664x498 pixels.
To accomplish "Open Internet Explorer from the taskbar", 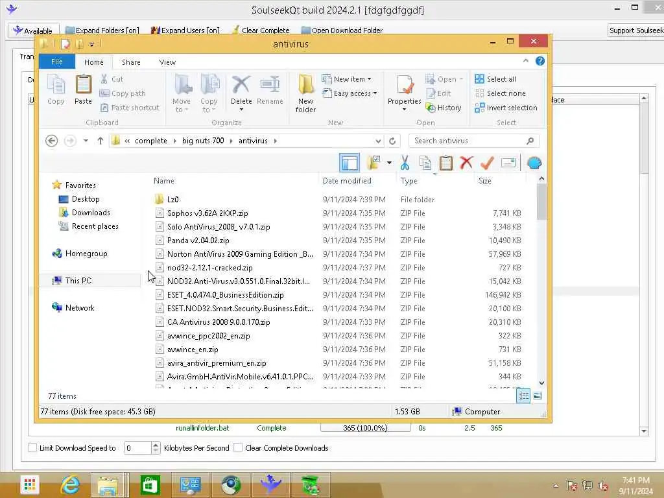I will pos(70,485).
